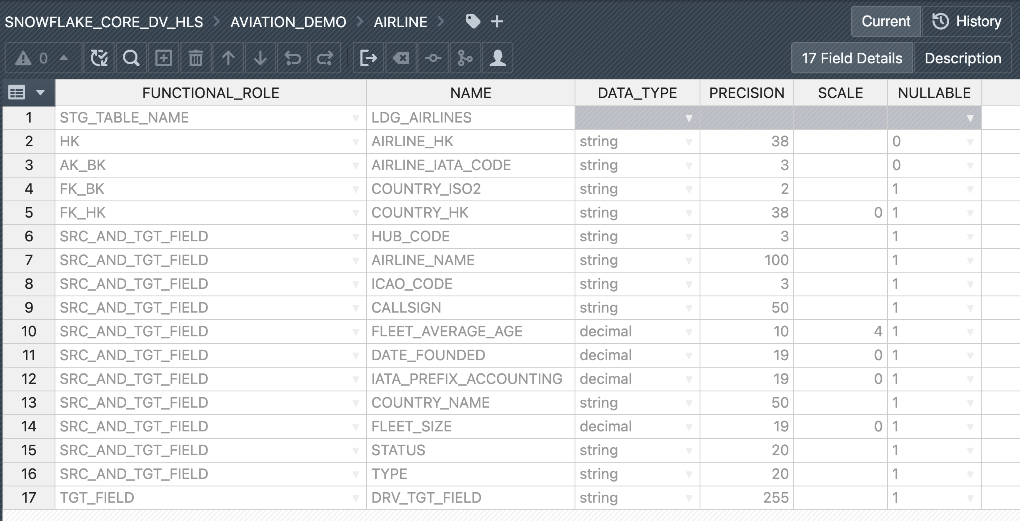
Task: Open NULLABLE dropdown for AIRLINE_IATA_CODE row
Action: [970, 166]
